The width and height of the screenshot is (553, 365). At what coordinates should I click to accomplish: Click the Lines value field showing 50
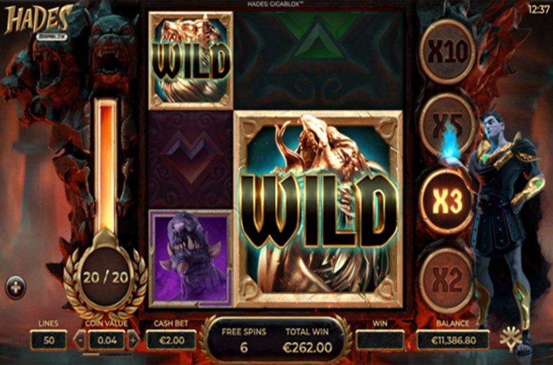[48, 340]
